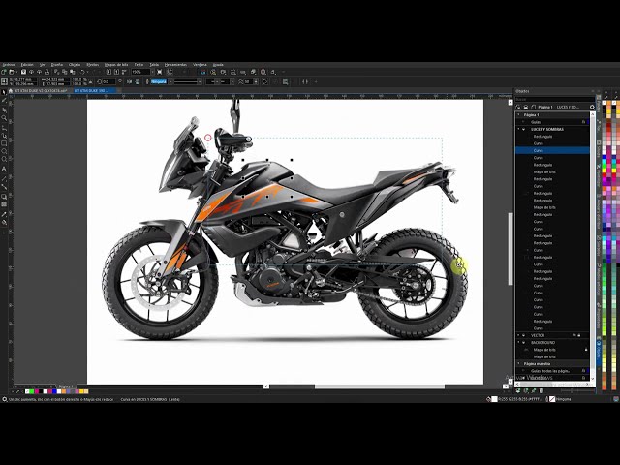The width and height of the screenshot is (620, 465).
Task: Click the close curve icon
Action: [264, 81]
